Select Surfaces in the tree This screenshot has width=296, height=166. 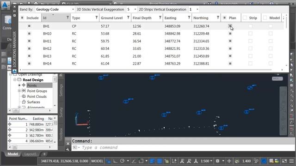point(34,102)
